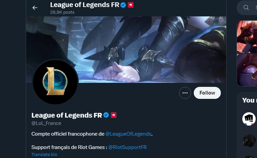
Task: Open the lower media thumbnail in the sidebar
Action: (247, 69)
